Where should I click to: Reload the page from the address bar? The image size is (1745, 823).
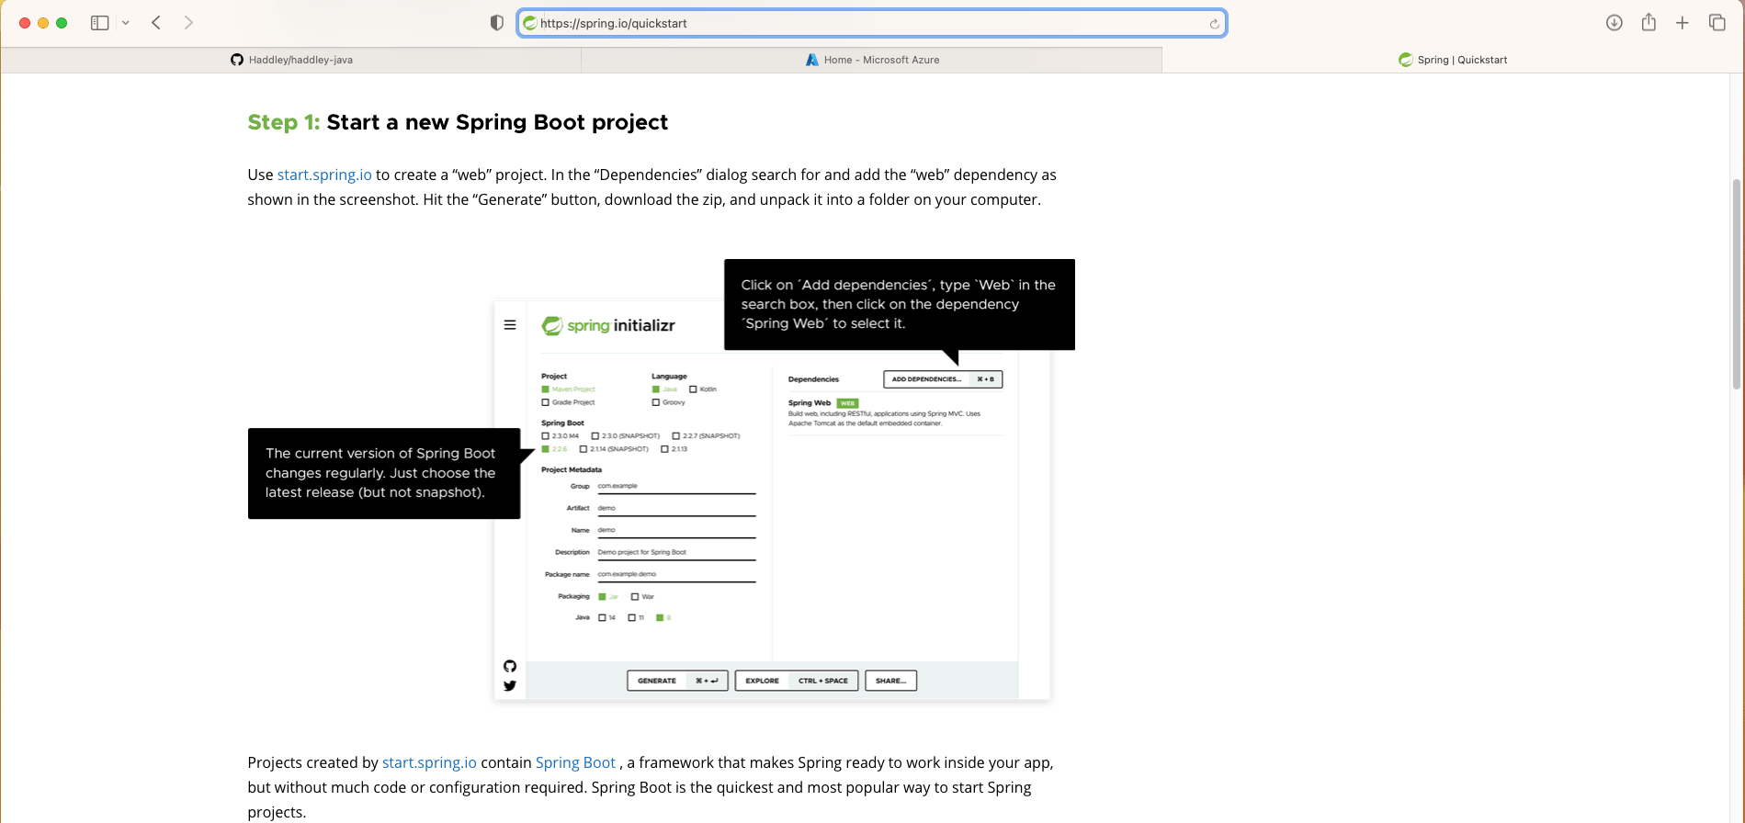[x=1214, y=24]
